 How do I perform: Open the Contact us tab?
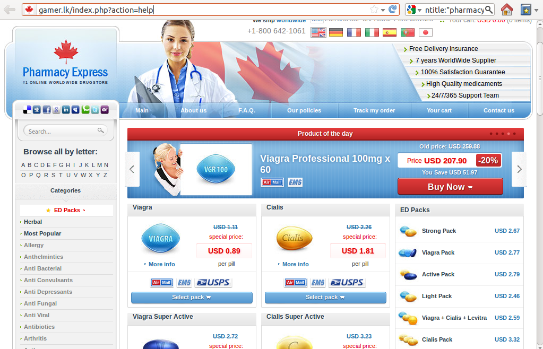tap(498, 110)
